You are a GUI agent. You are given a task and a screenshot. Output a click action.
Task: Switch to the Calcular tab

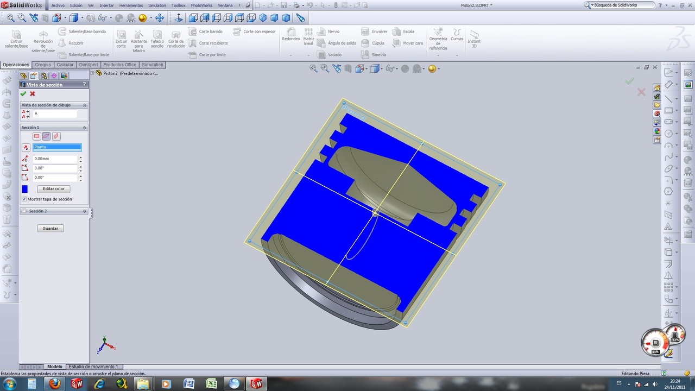65,65
